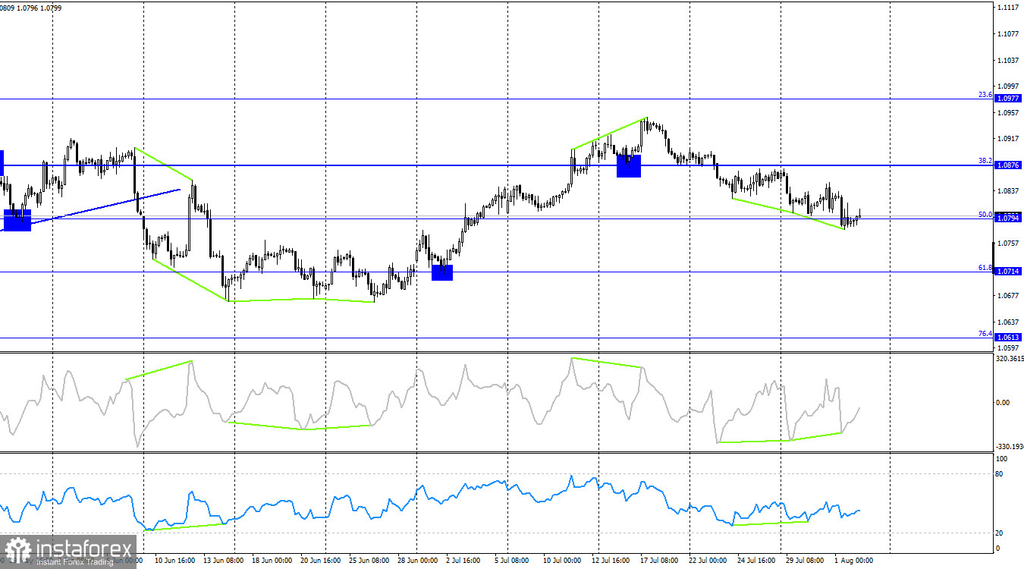Select the 61.8 Fibonacci level label
1024x569 pixels.
(985, 267)
